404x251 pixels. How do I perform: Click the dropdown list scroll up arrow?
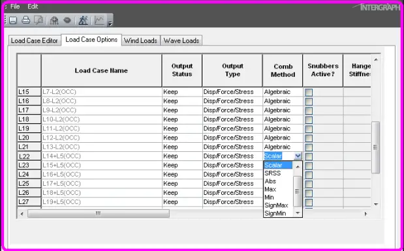pyautogui.click(x=298, y=167)
